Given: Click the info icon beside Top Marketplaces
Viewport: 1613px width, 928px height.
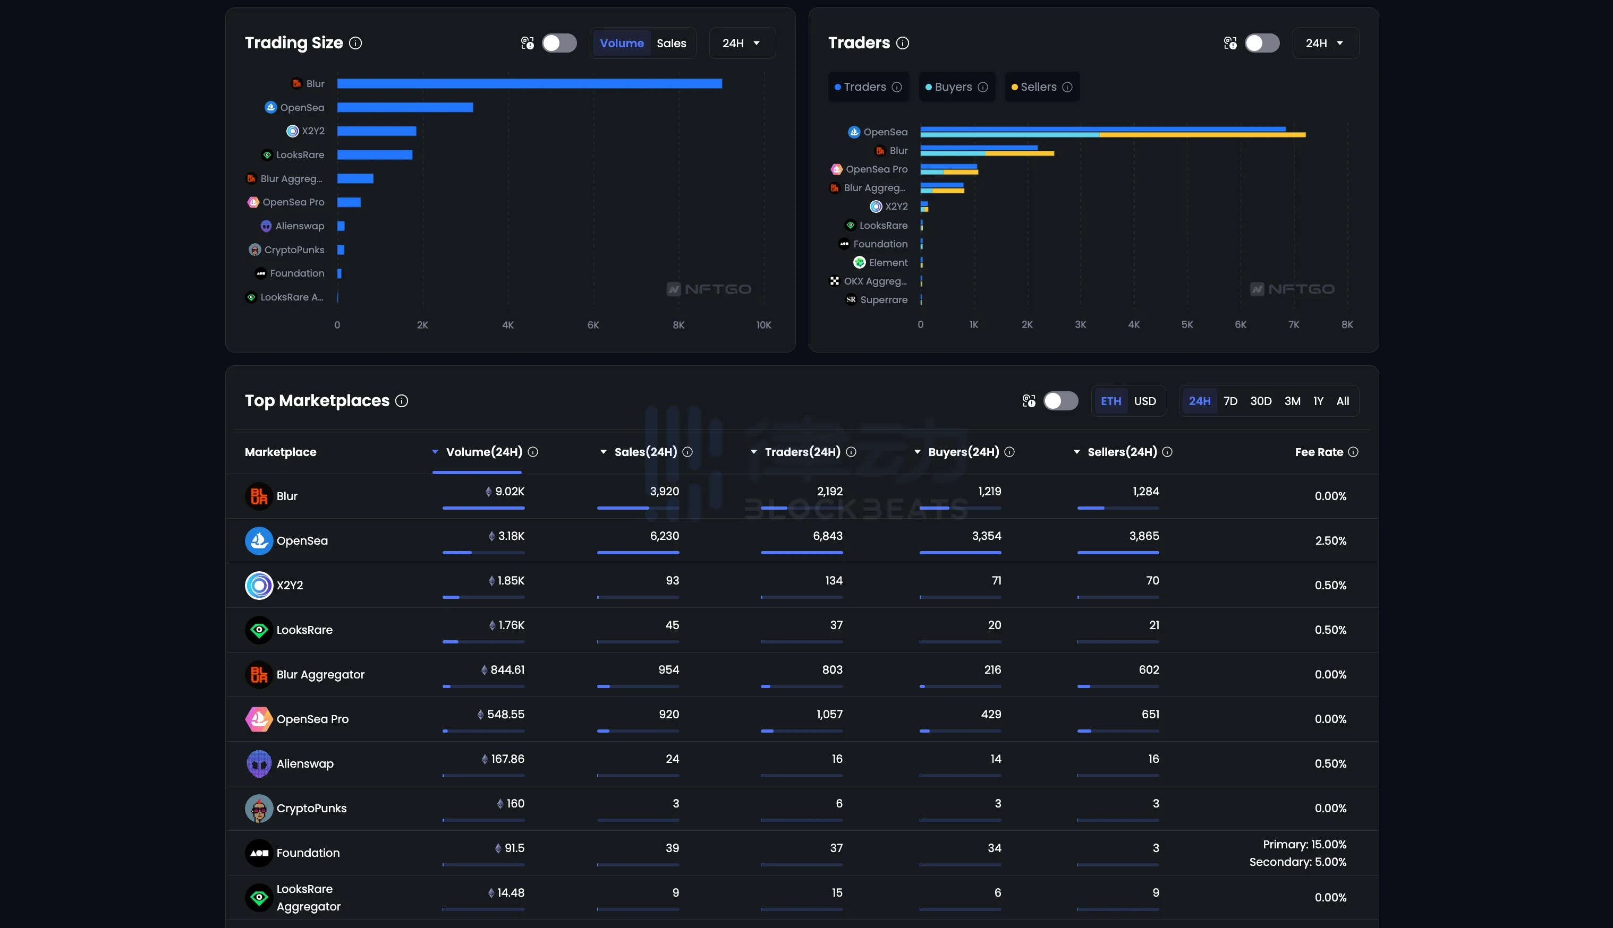Looking at the screenshot, I should point(402,401).
